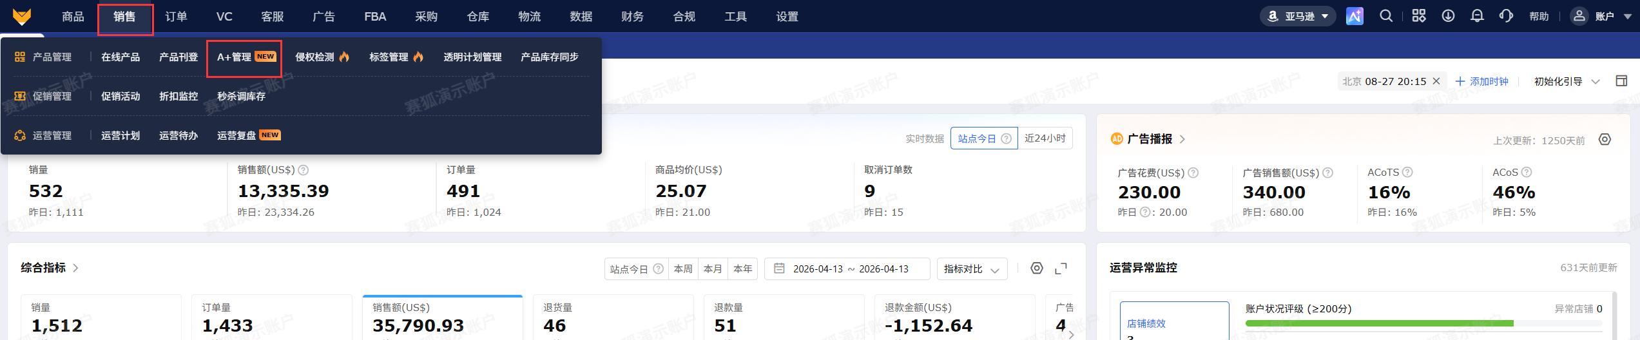Open the 销售 top menu

tap(124, 17)
